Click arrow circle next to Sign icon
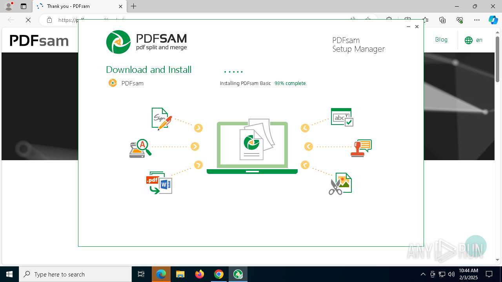Image resolution: width=502 pixels, height=282 pixels. point(198,128)
